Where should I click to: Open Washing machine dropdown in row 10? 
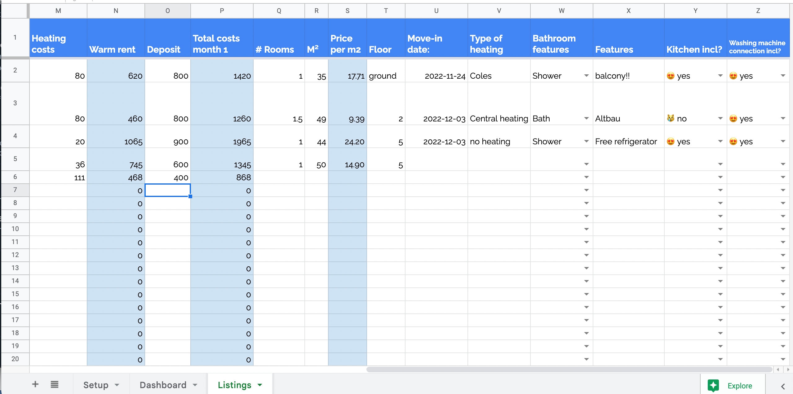tap(783, 229)
